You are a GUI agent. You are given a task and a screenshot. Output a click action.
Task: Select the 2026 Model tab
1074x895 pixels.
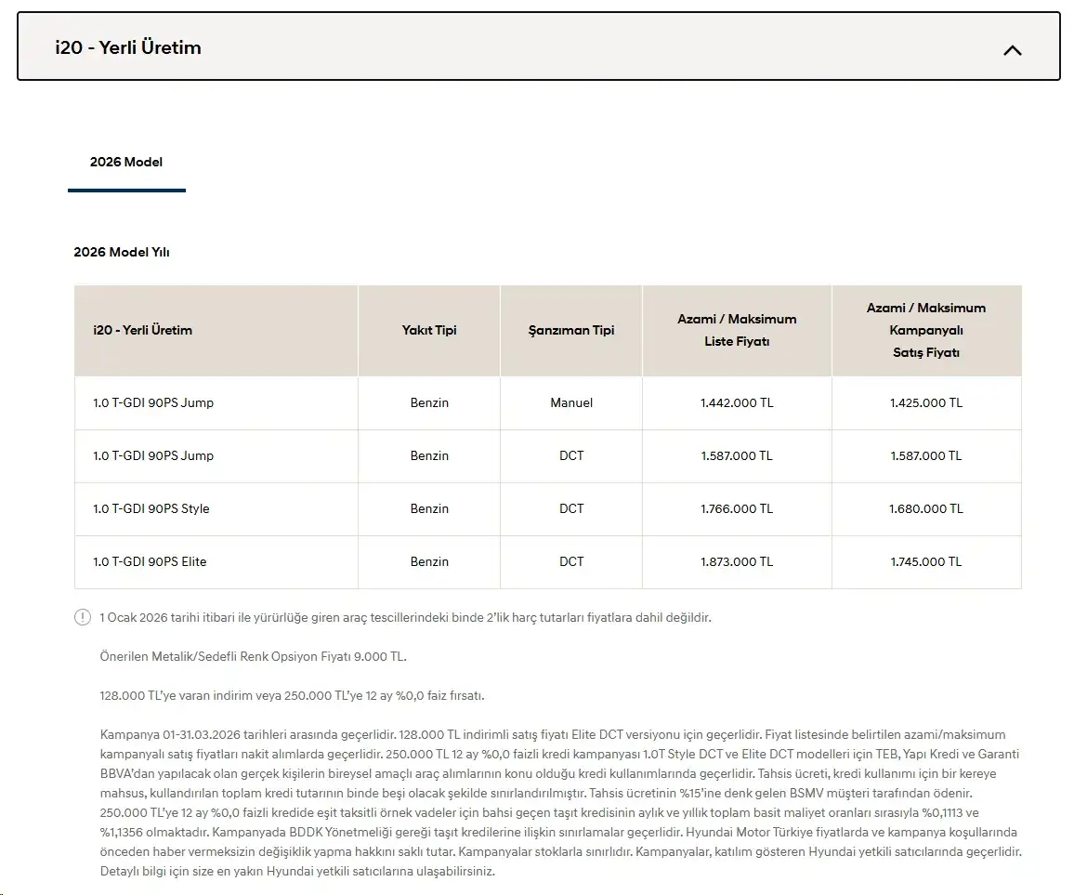[126, 162]
